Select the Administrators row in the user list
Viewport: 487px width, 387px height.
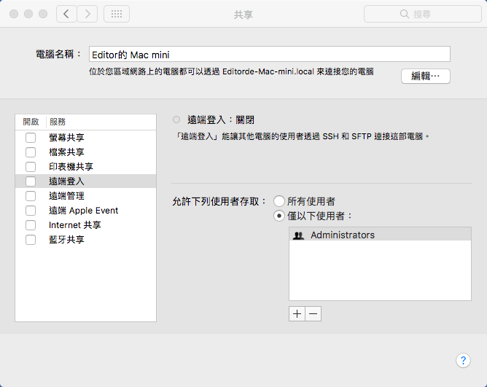380,235
